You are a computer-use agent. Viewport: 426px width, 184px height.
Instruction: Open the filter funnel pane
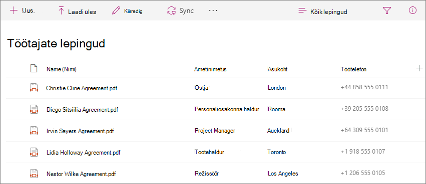[386, 10]
